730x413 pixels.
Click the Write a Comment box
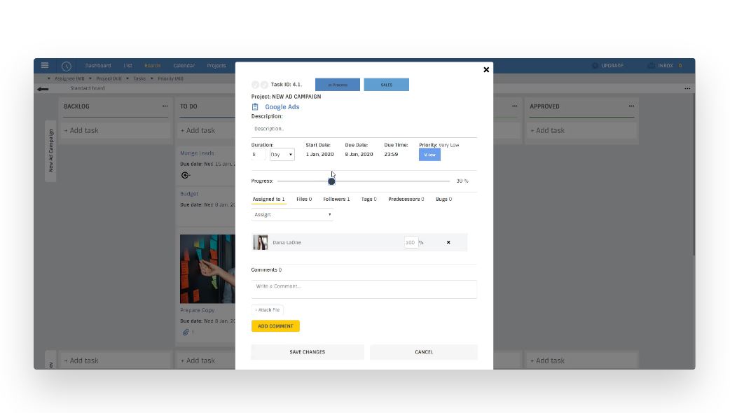pyautogui.click(x=364, y=289)
